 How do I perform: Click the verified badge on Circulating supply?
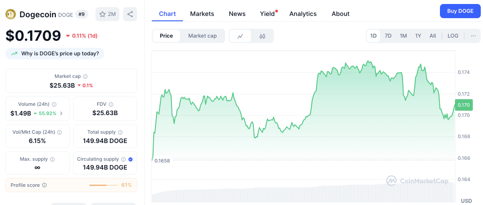(131, 159)
